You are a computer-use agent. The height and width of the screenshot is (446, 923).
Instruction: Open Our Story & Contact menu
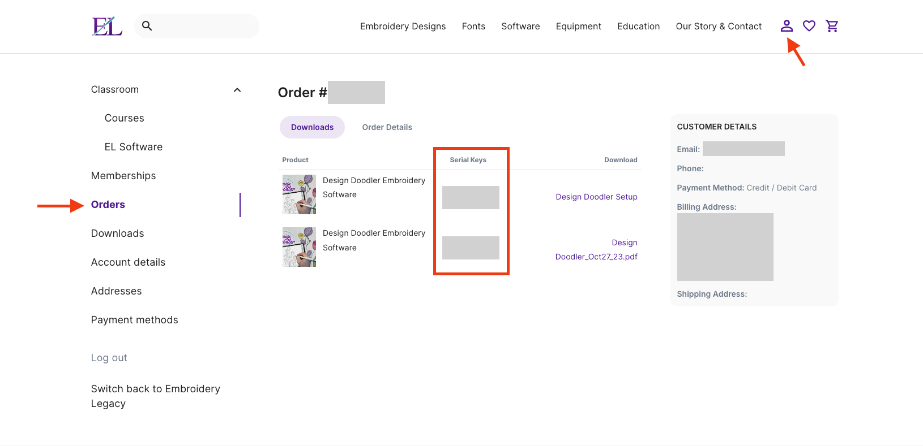pyautogui.click(x=719, y=27)
